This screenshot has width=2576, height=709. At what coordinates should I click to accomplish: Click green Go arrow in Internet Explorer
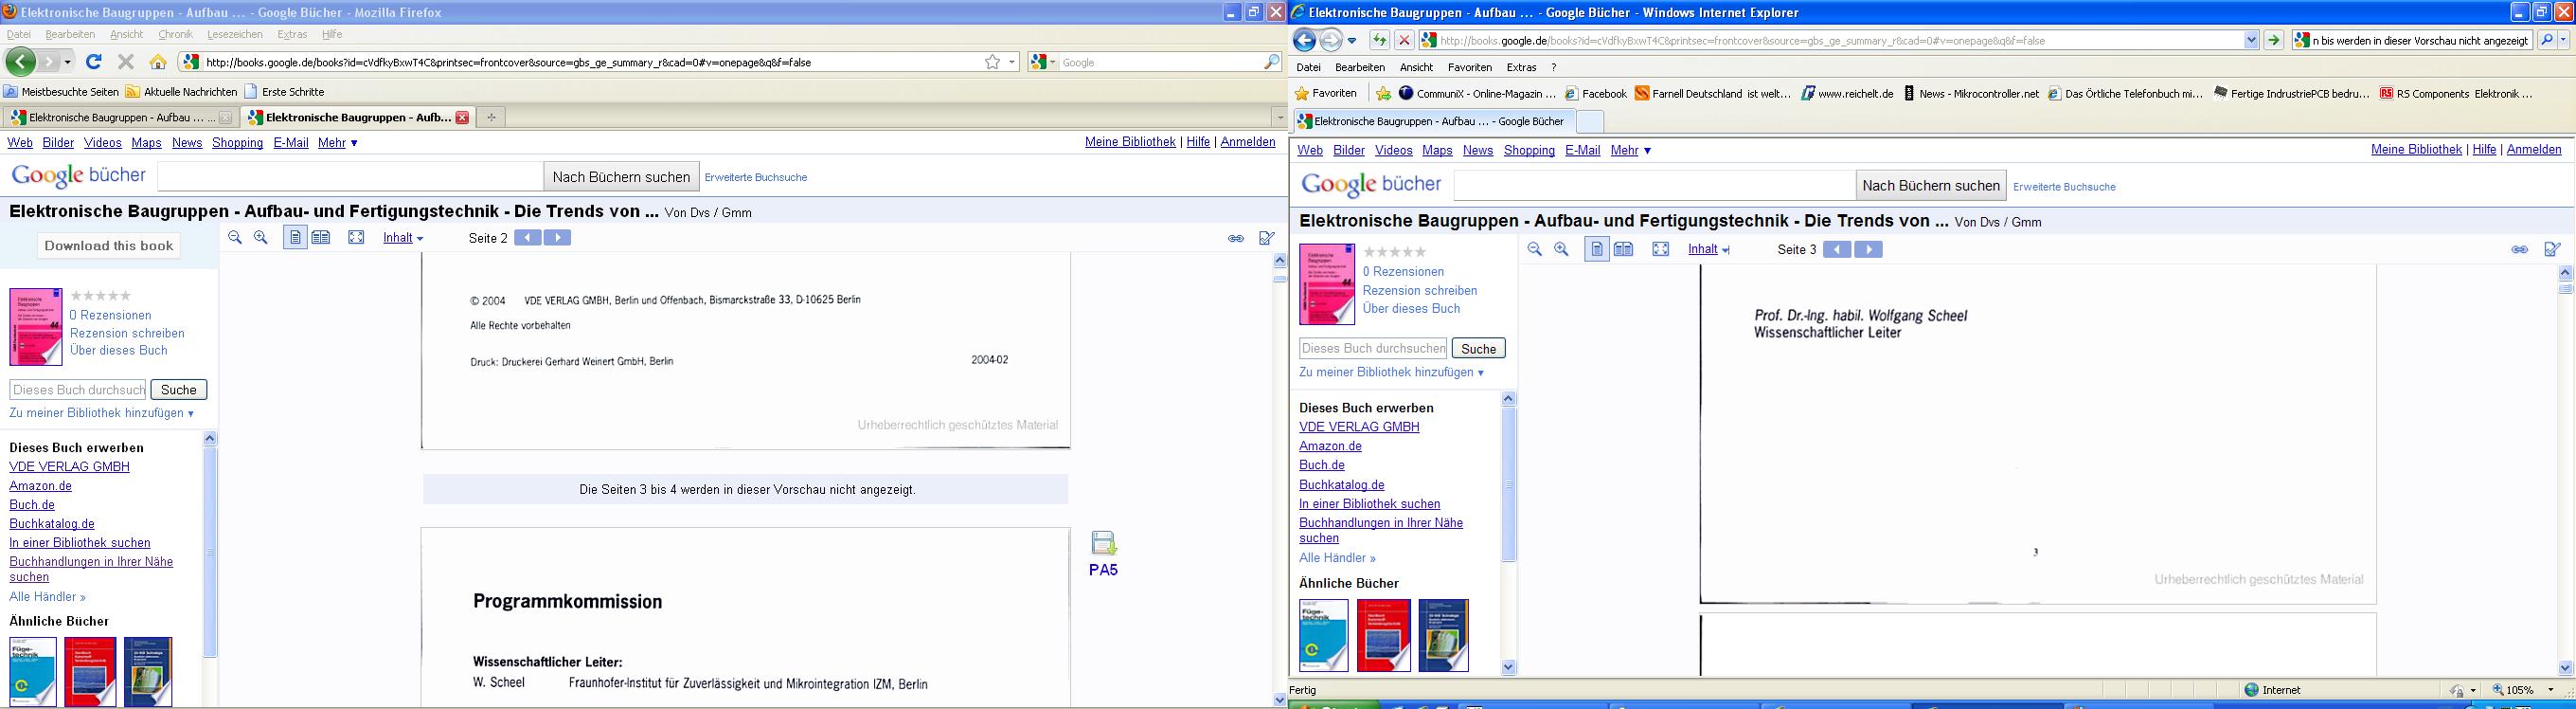point(2273,40)
